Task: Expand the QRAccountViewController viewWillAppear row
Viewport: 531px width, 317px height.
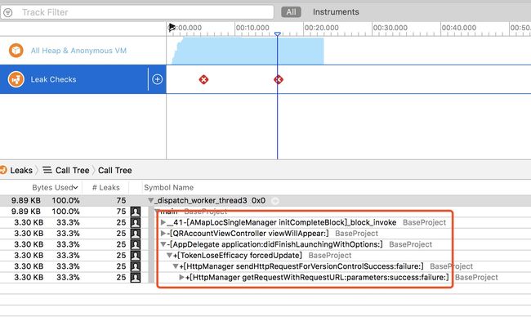Action: tap(163, 234)
